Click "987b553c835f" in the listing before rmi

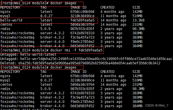(x=82, y=29)
